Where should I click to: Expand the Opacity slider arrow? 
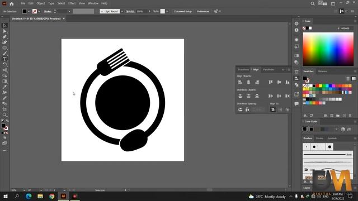pos(149,11)
